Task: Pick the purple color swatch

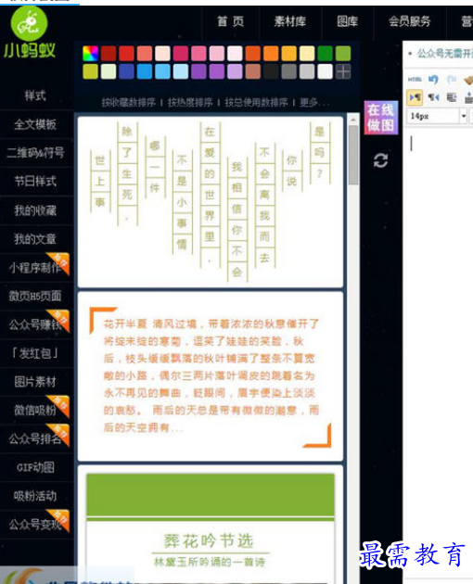Action: 198,71
